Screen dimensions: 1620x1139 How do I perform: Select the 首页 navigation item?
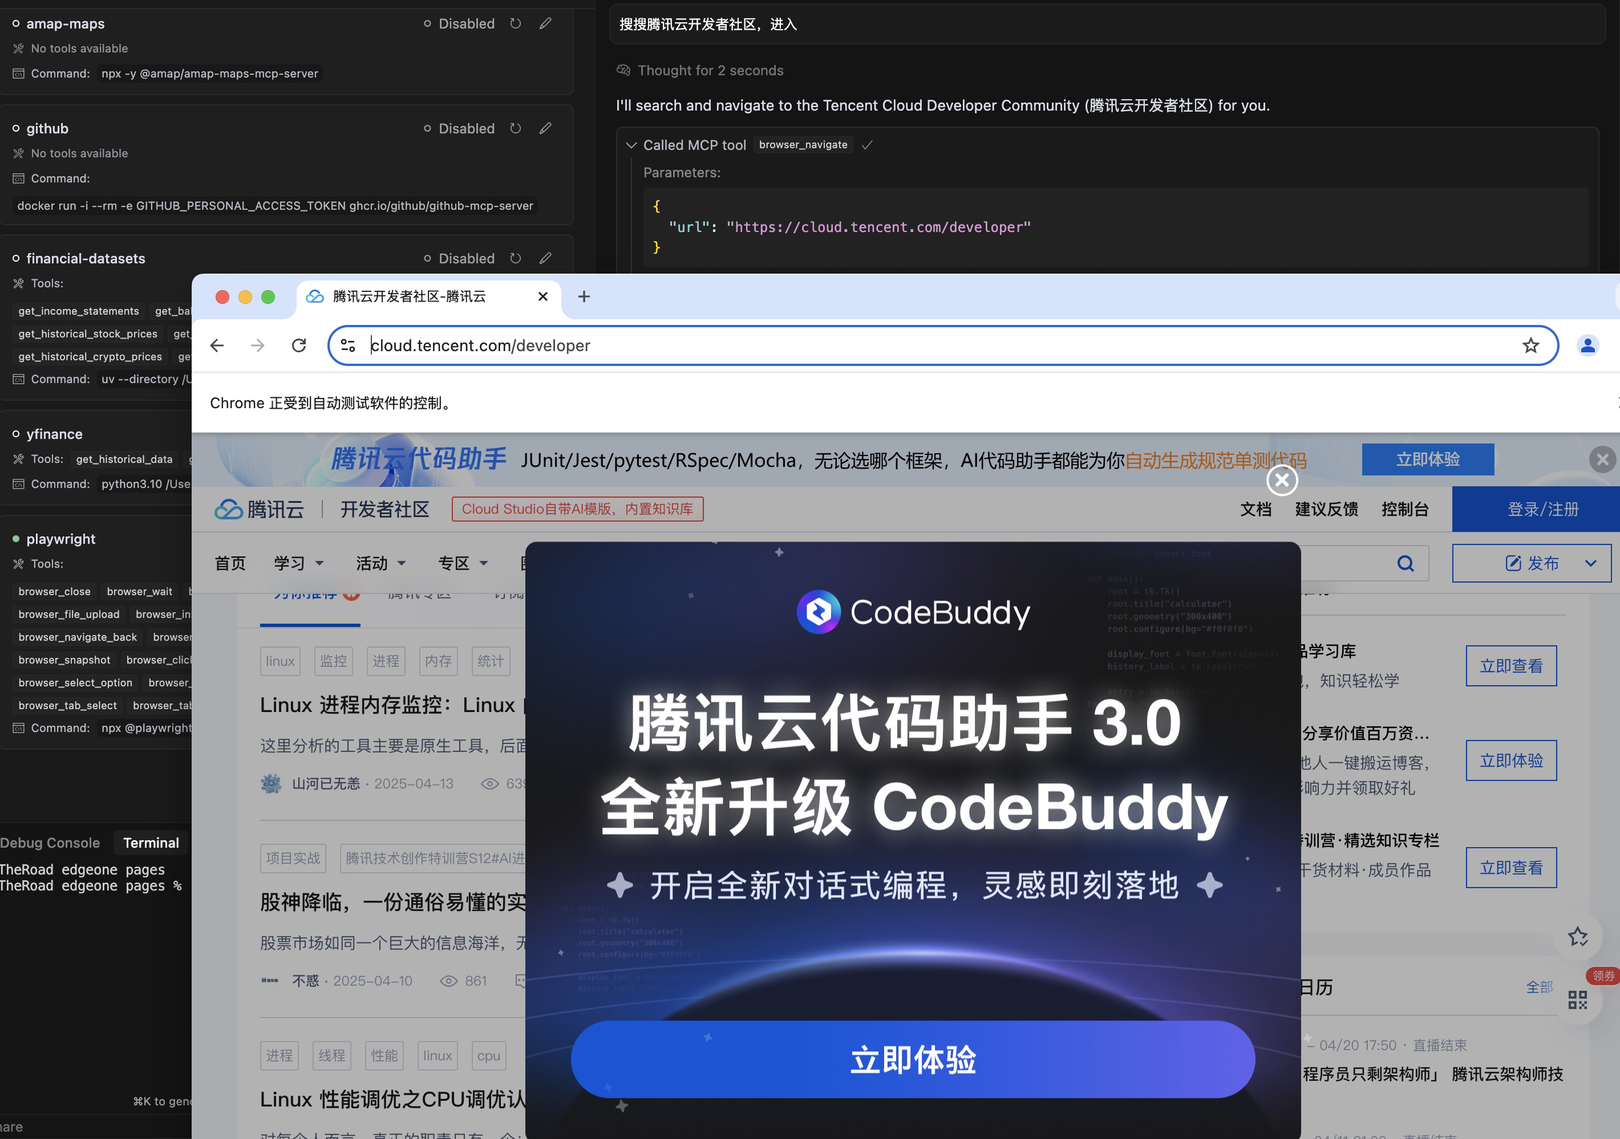coord(230,563)
